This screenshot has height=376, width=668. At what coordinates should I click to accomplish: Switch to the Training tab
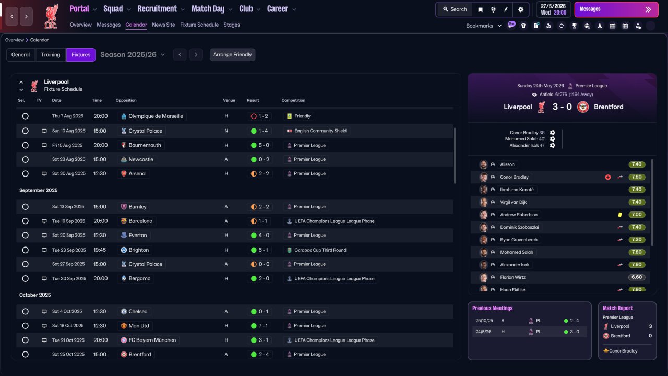[51, 55]
